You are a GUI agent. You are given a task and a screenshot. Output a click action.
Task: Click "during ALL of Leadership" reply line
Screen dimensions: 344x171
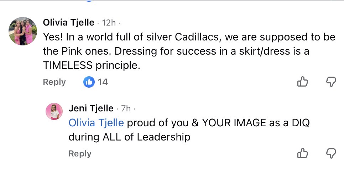[x=129, y=137]
